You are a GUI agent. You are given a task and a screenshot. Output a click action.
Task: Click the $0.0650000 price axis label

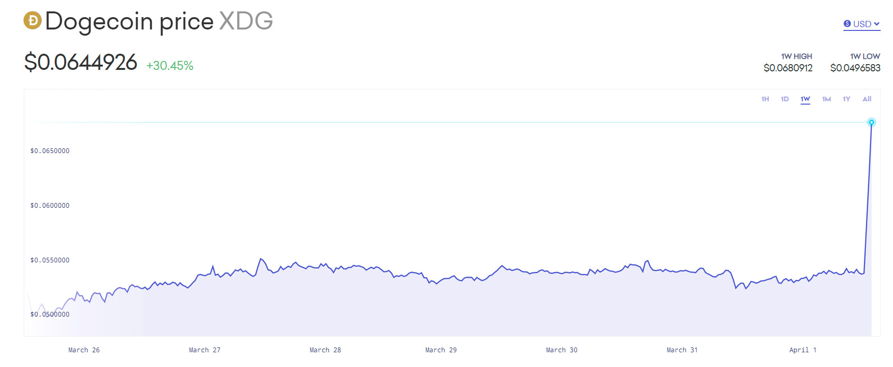pyautogui.click(x=50, y=151)
